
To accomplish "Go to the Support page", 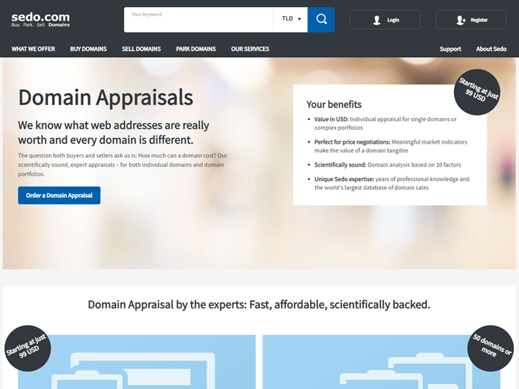I will pos(450,49).
